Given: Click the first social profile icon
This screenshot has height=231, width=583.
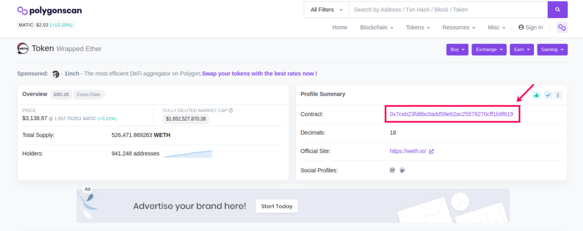Looking at the screenshot, I should point(392,170).
